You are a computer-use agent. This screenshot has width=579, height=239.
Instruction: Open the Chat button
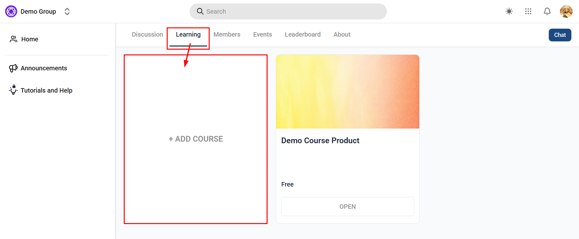click(x=560, y=35)
